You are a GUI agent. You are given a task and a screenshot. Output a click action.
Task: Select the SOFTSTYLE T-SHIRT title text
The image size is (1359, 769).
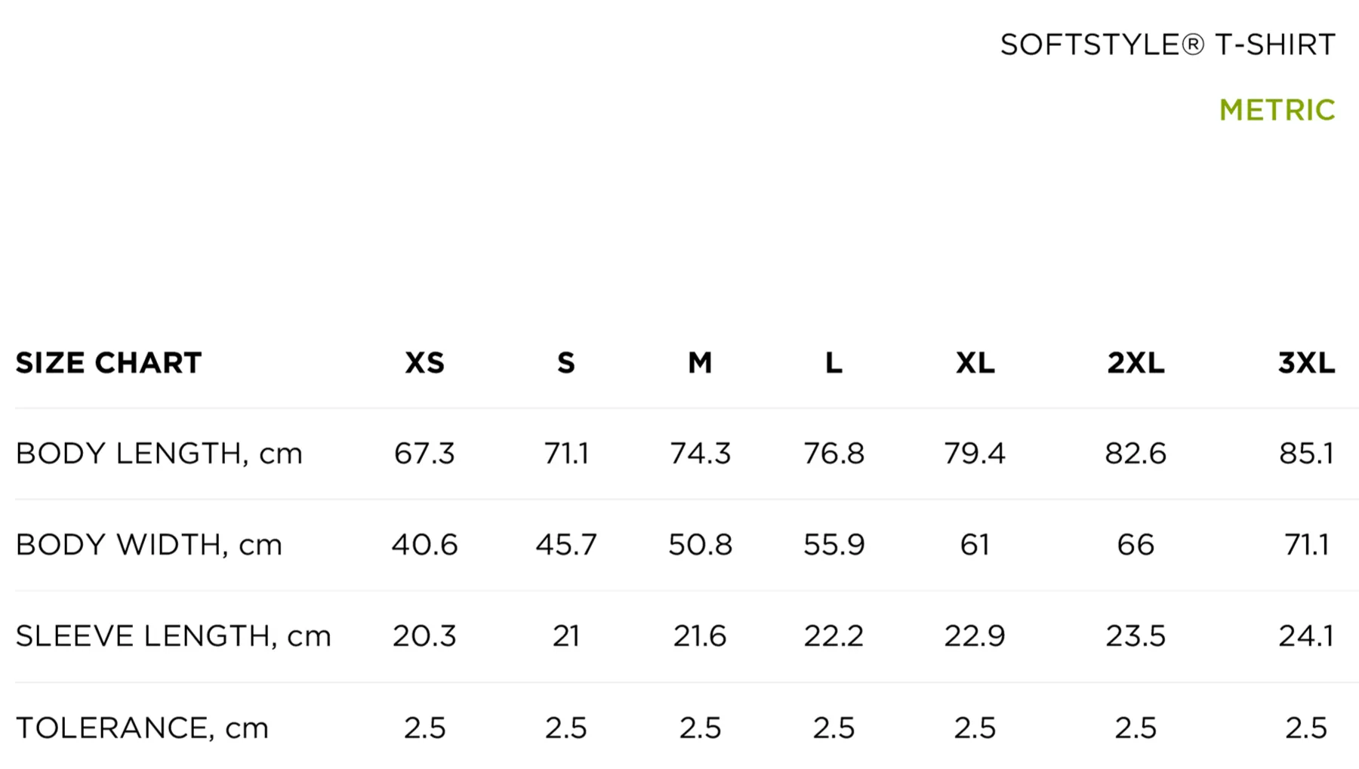1168,45
